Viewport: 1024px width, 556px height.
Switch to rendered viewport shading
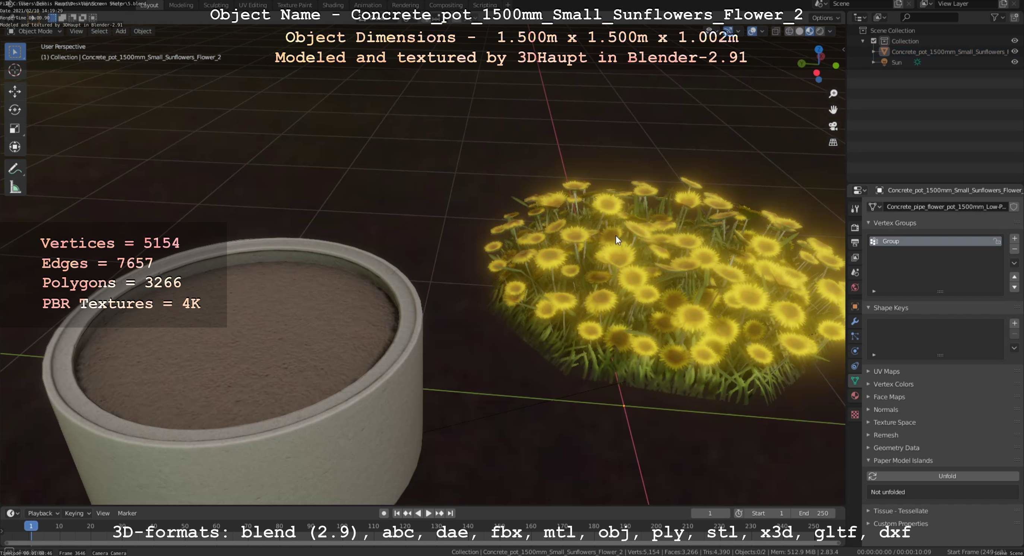[820, 31]
